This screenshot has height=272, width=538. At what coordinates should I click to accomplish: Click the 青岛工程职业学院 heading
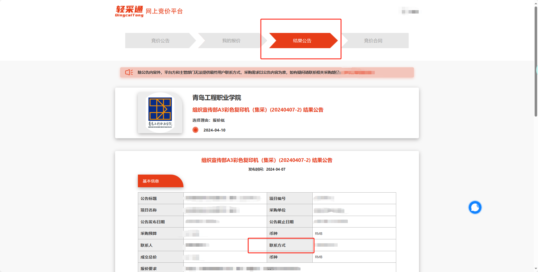217,98
